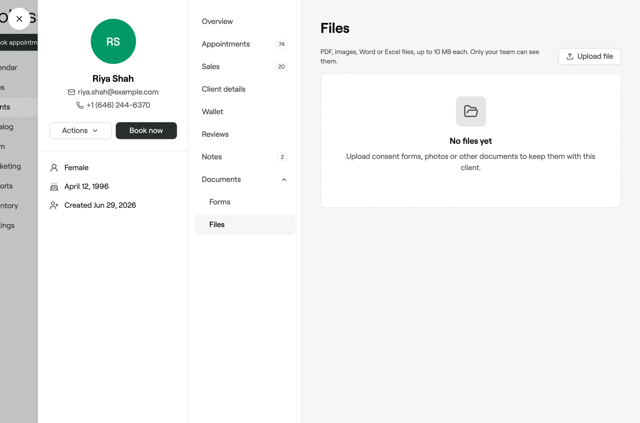Collapse the Documents group chevron
Screen dimensions: 640x423
click(284, 180)
